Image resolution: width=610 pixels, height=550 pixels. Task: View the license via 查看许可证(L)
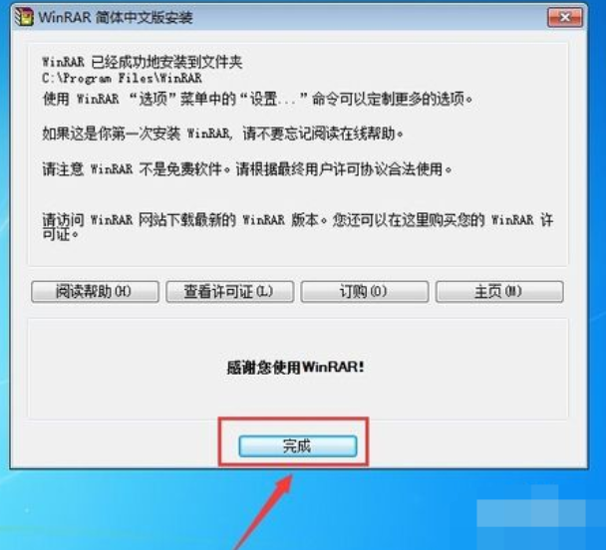229,292
